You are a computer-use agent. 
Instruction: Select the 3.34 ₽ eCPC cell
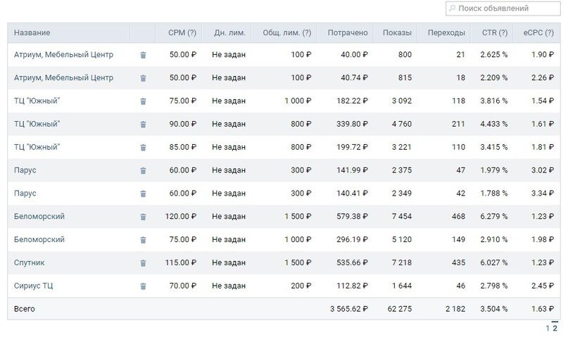[x=543, y=193]
